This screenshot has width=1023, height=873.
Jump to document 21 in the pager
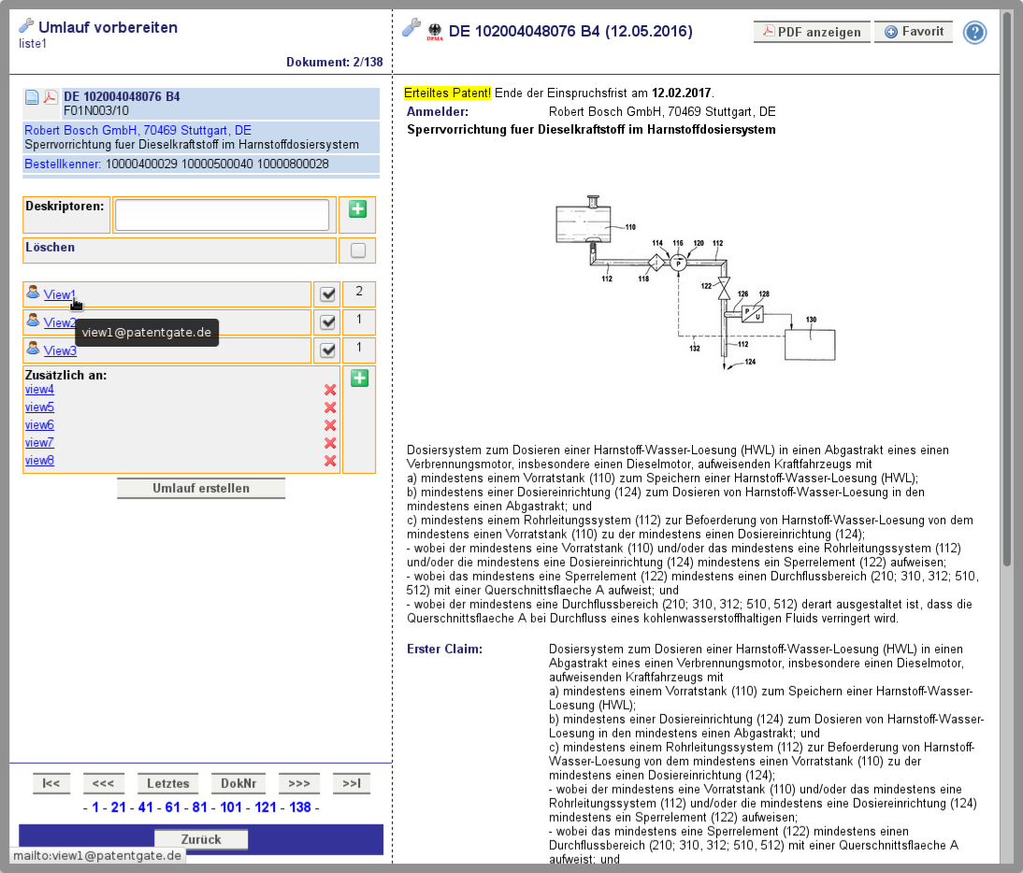coord(118,808)
